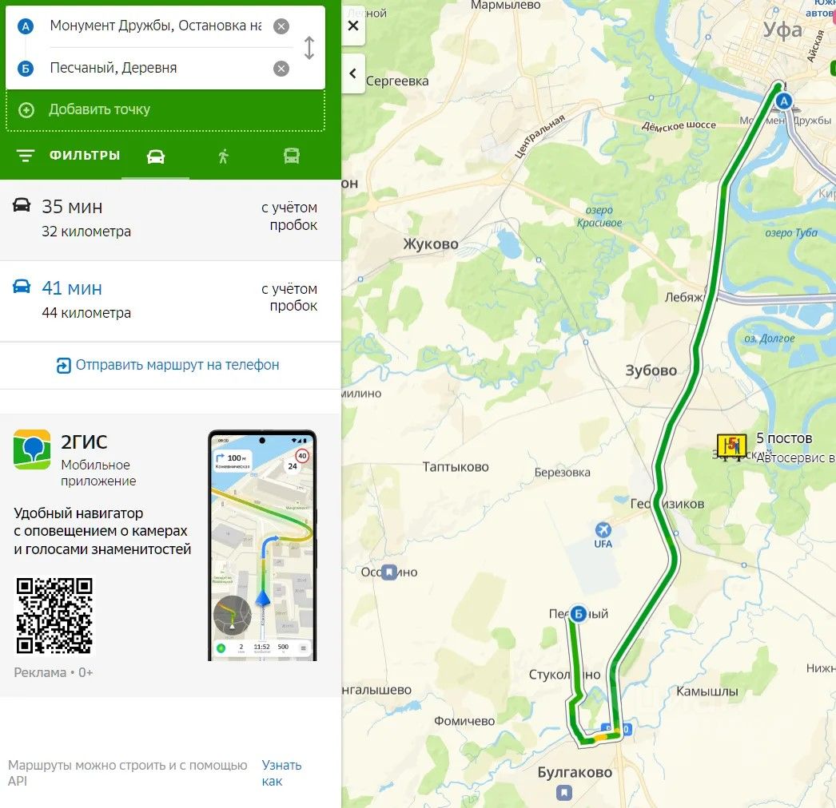This screenshot has width=836, height=808.
Task: Close the route panel with X
Action: coord(353,26)
